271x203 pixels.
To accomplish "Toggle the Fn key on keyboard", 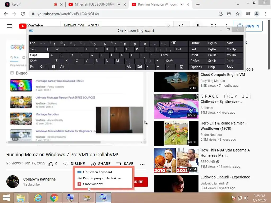I will point(34,67).
